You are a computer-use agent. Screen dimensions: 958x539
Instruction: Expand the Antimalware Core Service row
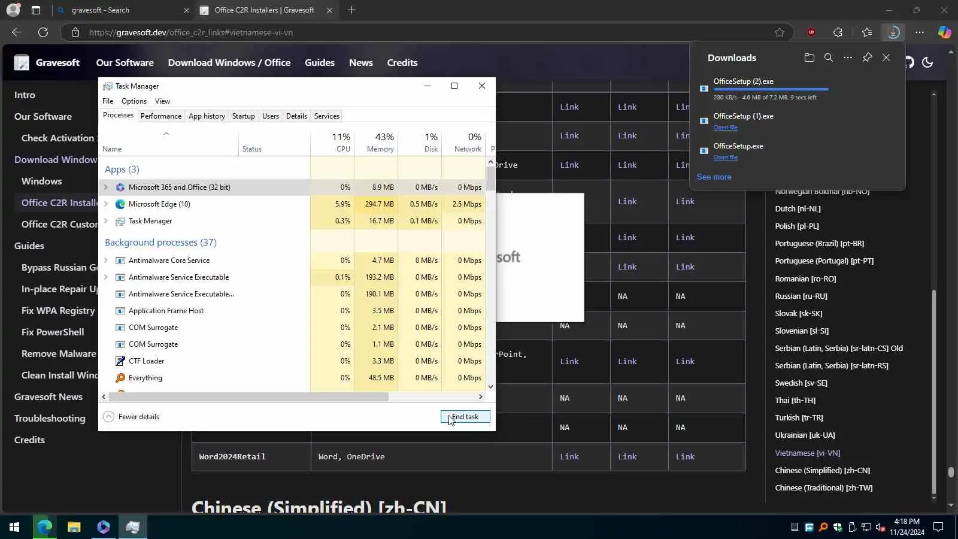[106, 261]
